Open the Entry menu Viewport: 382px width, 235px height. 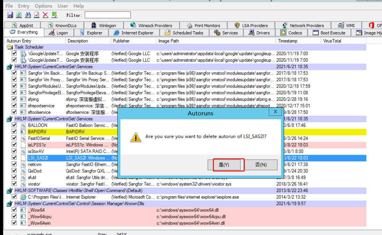(x=24, y=6)
